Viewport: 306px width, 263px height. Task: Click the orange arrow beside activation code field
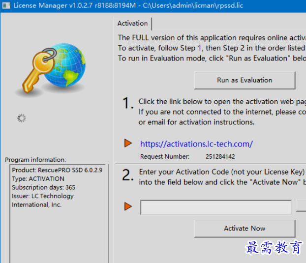[x=128, y=206]
